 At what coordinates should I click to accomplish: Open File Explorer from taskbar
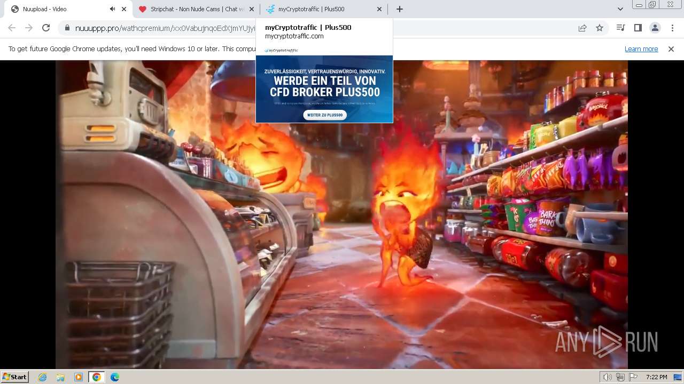60,377
